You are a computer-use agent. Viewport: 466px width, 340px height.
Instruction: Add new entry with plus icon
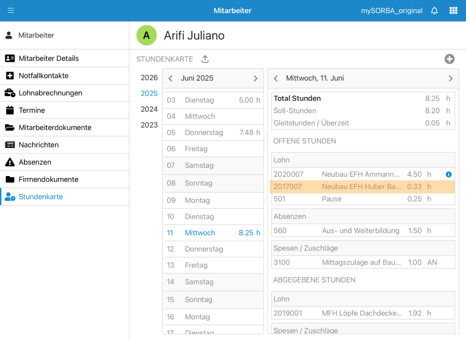pos(449,59)
